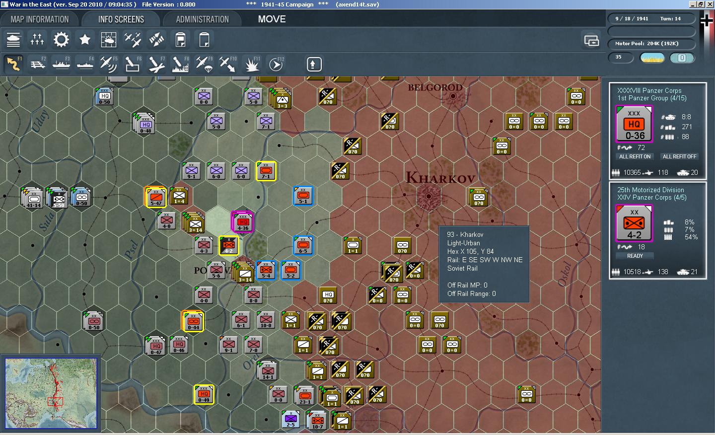Click ALL REFIT OFF button
Viewport: 715px width, 435px height.
[x=679, y=156]
